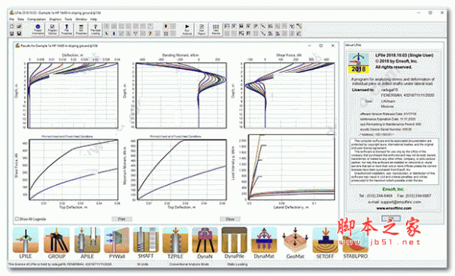The width and height of the screenshot is (455, 276).
Task: Click the yellow question mark toolbar icon
Action: coord(150,33)
